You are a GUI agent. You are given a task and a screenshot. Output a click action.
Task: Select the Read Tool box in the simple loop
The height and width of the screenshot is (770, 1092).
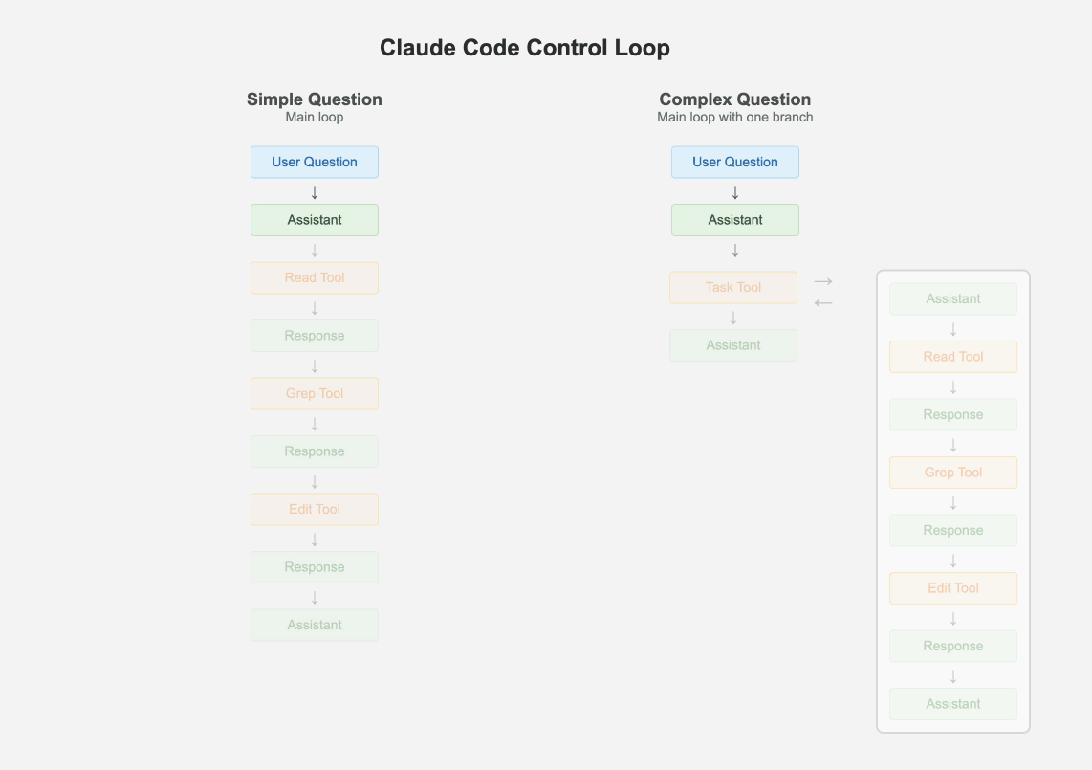[x=315, y=277]
